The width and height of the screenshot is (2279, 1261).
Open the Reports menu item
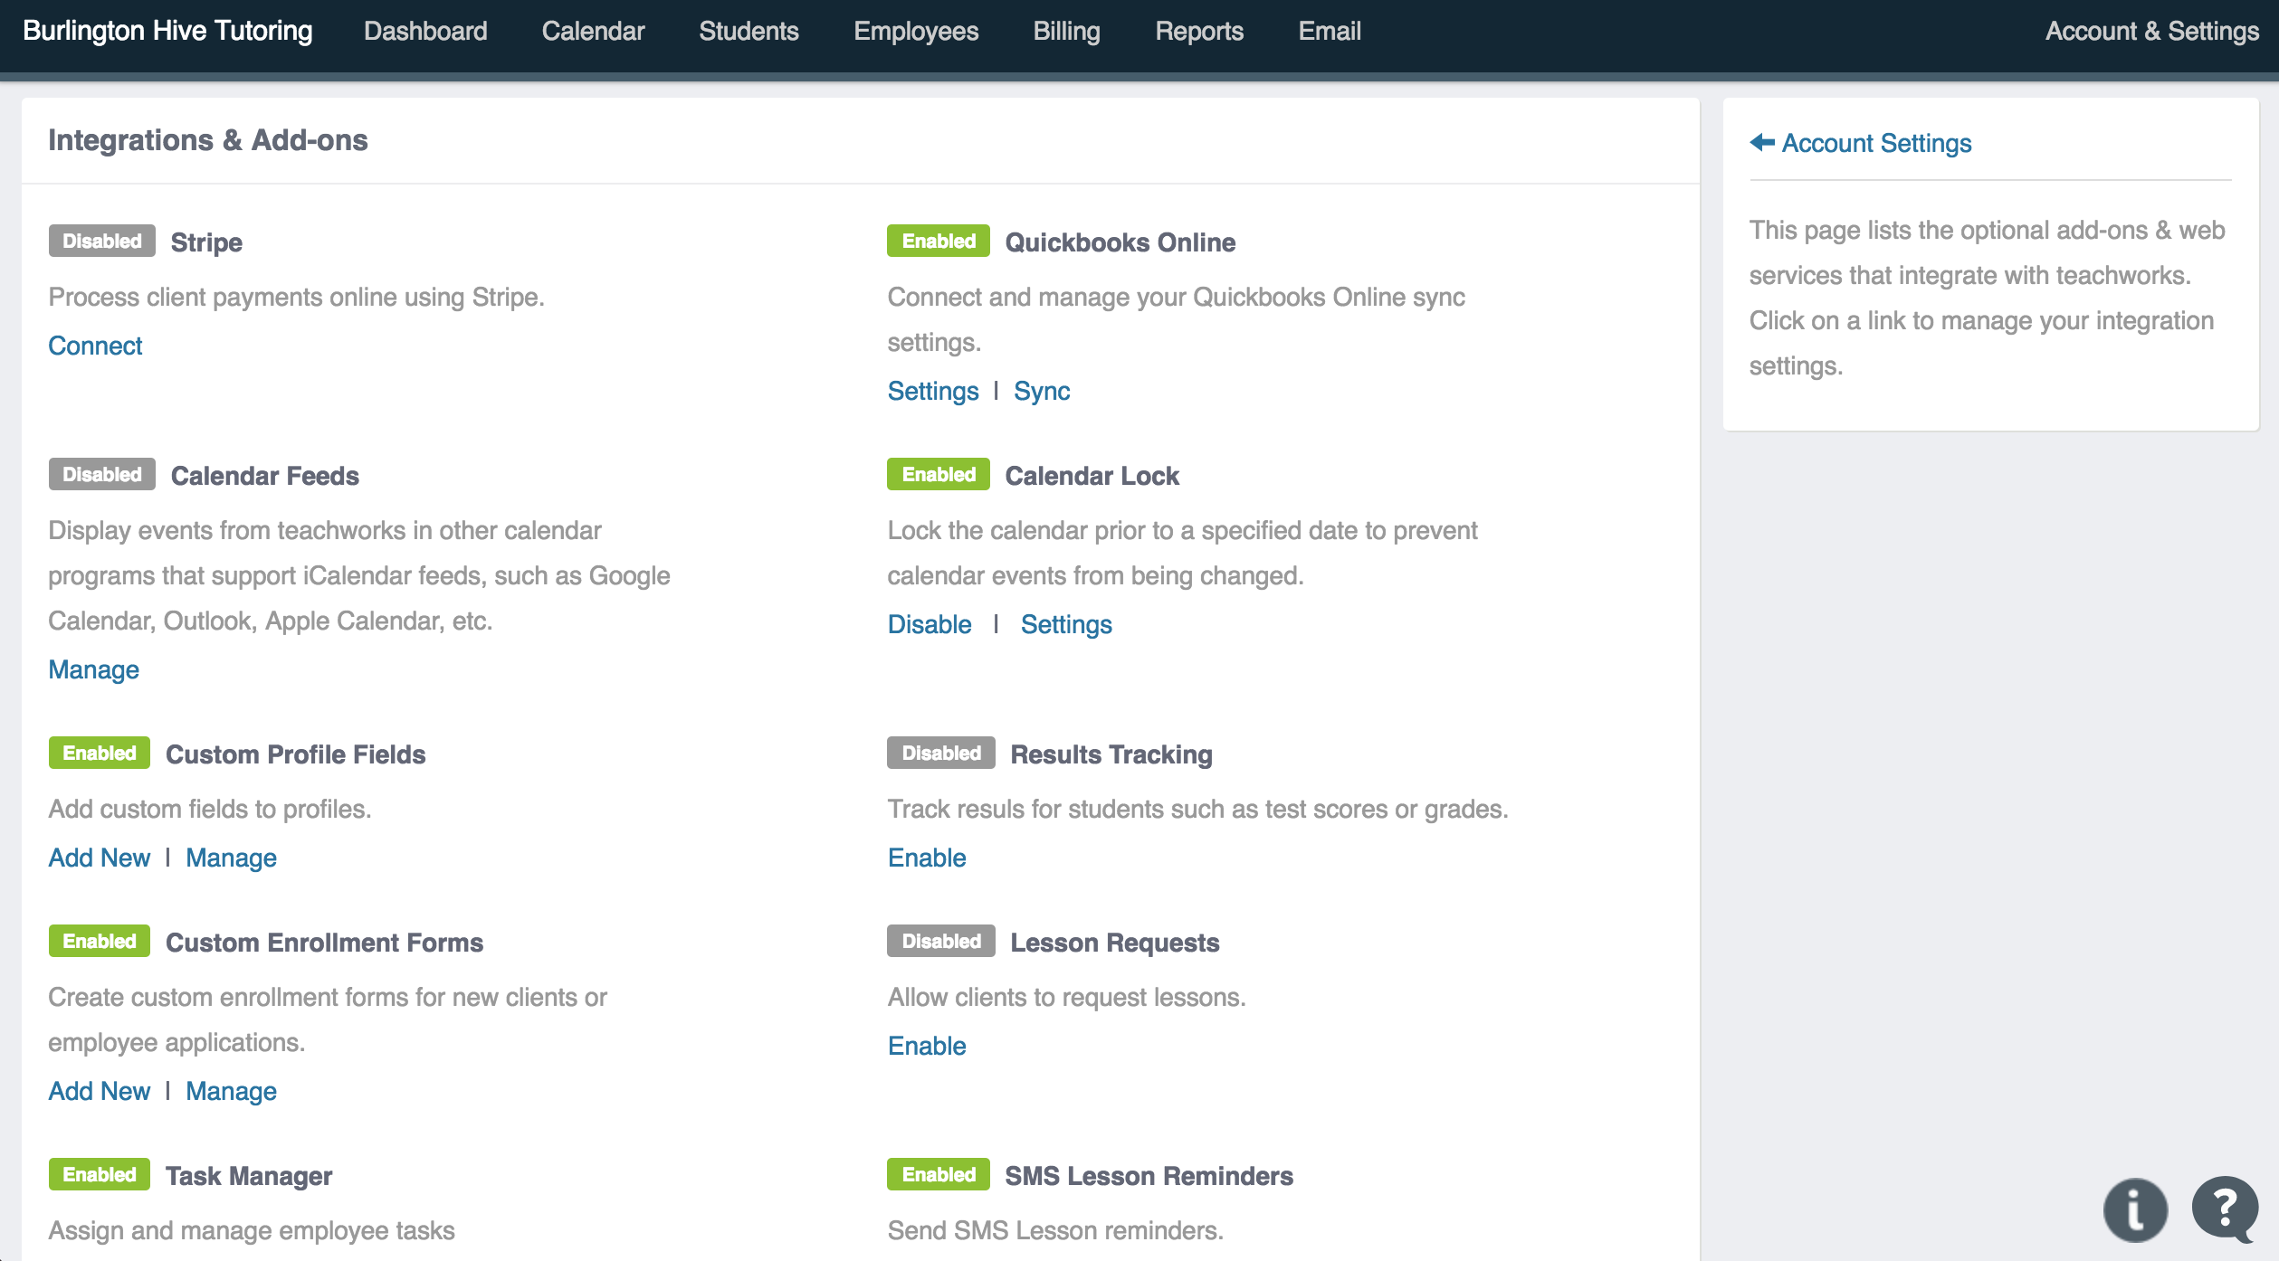point(1199,31)
